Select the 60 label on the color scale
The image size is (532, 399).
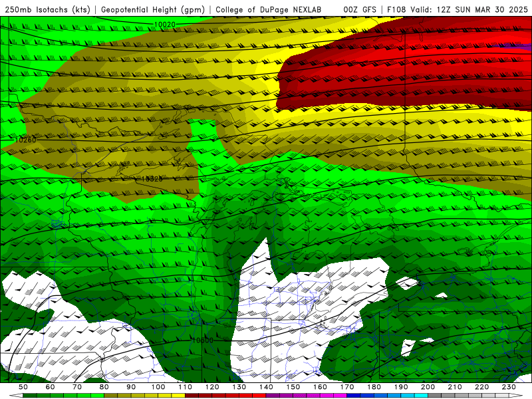(x=51, y=387)
